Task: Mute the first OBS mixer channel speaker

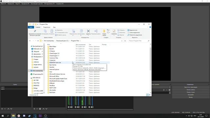Action: click(72, 107)
